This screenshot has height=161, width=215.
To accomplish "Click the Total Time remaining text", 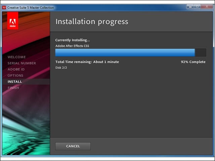I will [x=87, y=62].
